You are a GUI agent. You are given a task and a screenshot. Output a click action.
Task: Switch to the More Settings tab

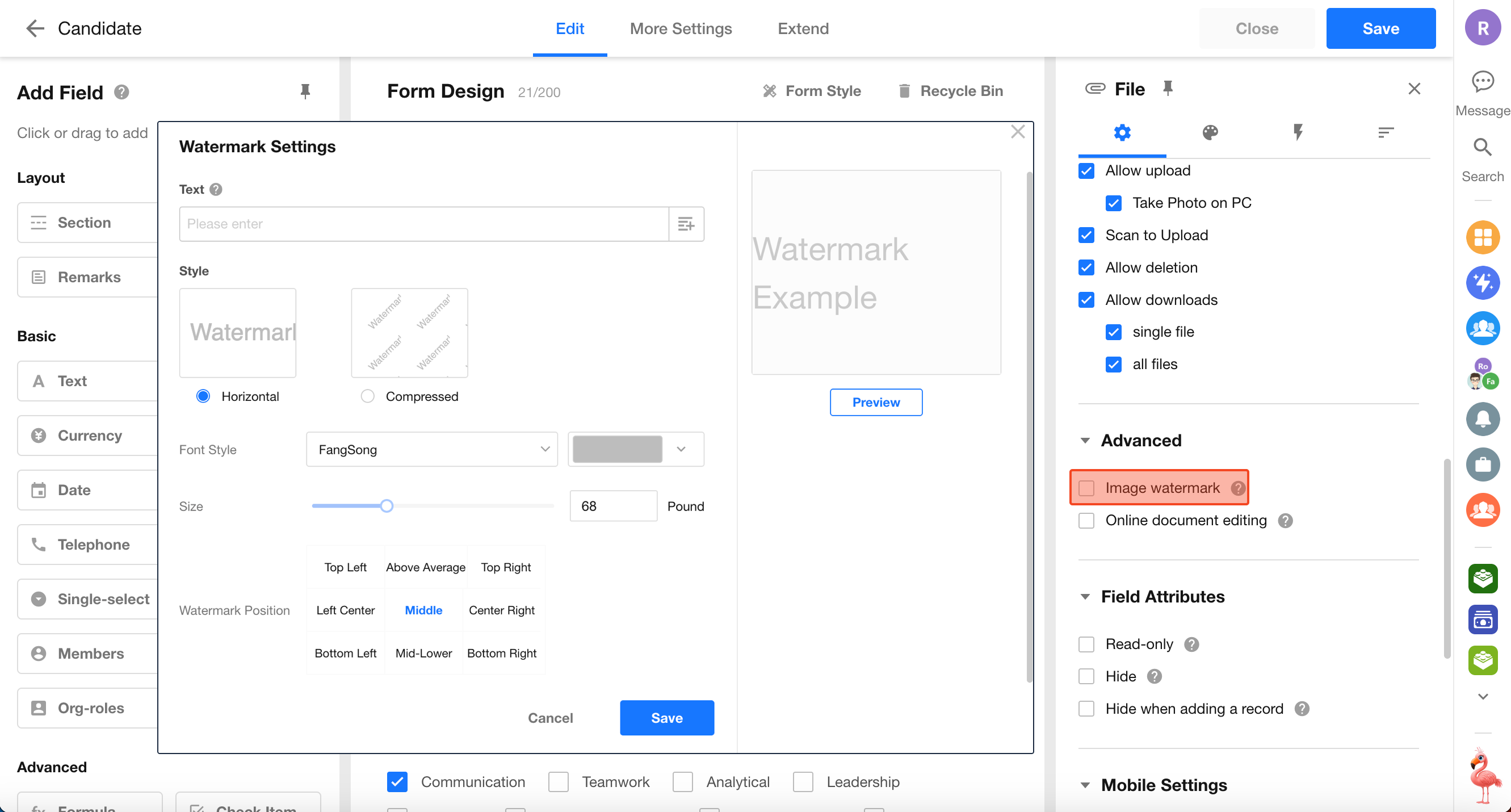[x=681, y=28]
